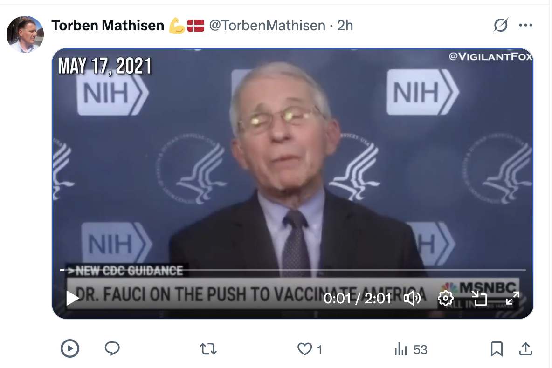Open the Torben Mathisen display name link
The image size is (552, 368).
point(108,26)
